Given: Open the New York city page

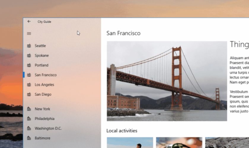Looking at the screenshot, I should (x=62, y=109).
